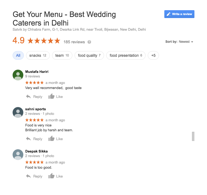Filter reviews by snaks chip labeled snacks 12

click(38, 55)
